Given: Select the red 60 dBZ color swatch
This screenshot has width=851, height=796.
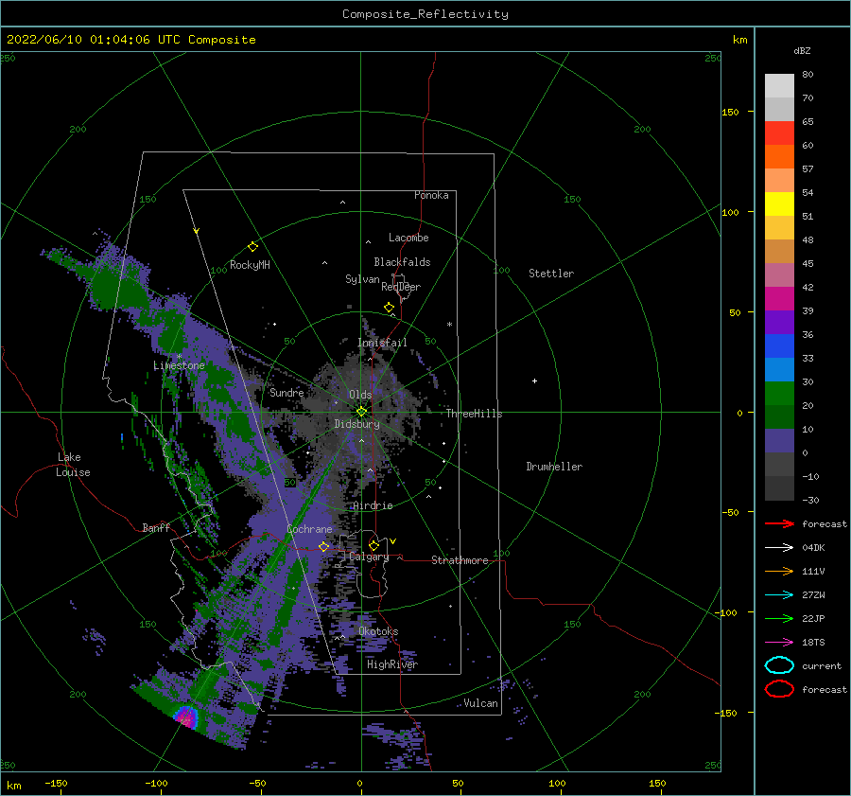Looking at the screenshot, I should (779, 133).
